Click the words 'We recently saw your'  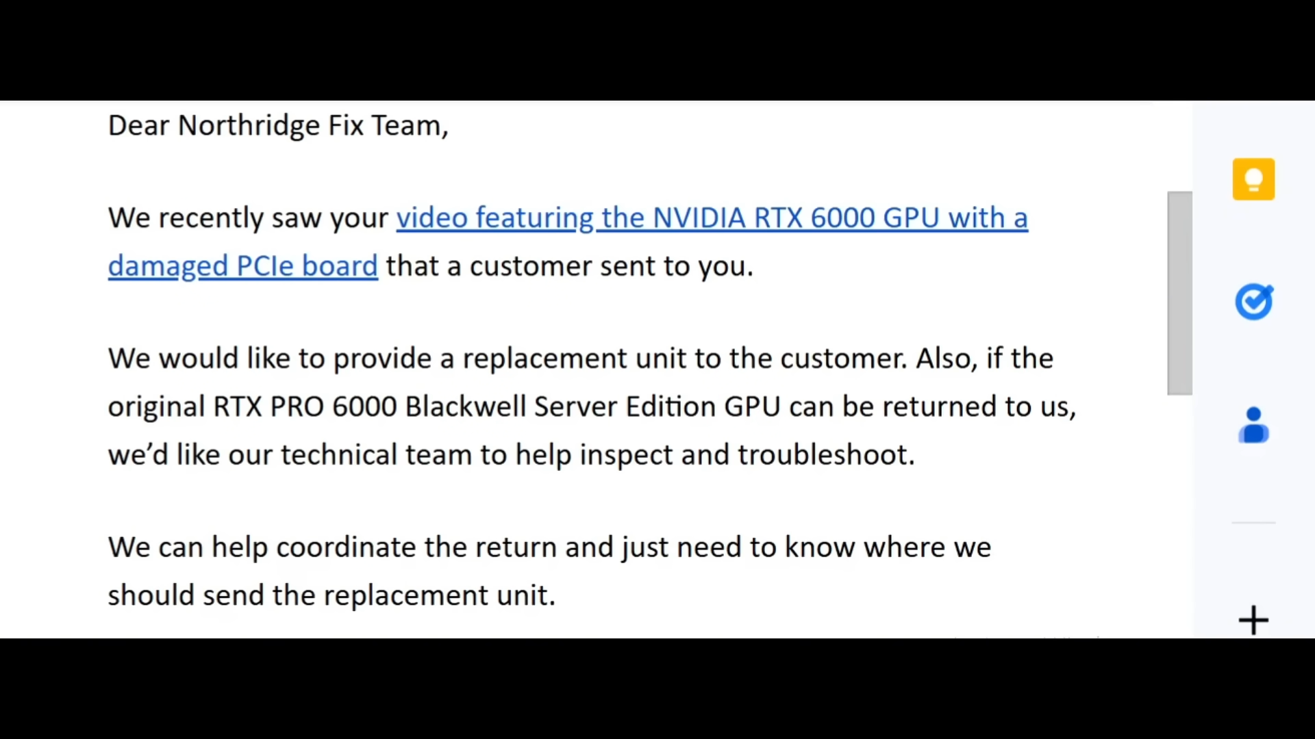(248, 218)
